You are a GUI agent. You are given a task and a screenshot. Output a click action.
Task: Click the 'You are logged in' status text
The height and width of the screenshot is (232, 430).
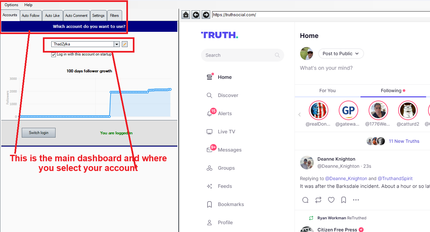[116, 133]
